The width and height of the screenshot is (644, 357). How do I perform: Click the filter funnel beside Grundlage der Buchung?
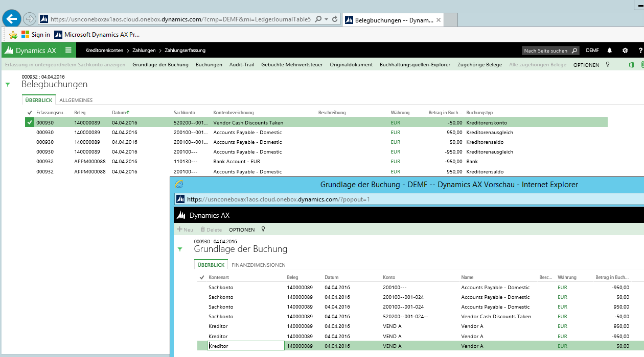179,249
